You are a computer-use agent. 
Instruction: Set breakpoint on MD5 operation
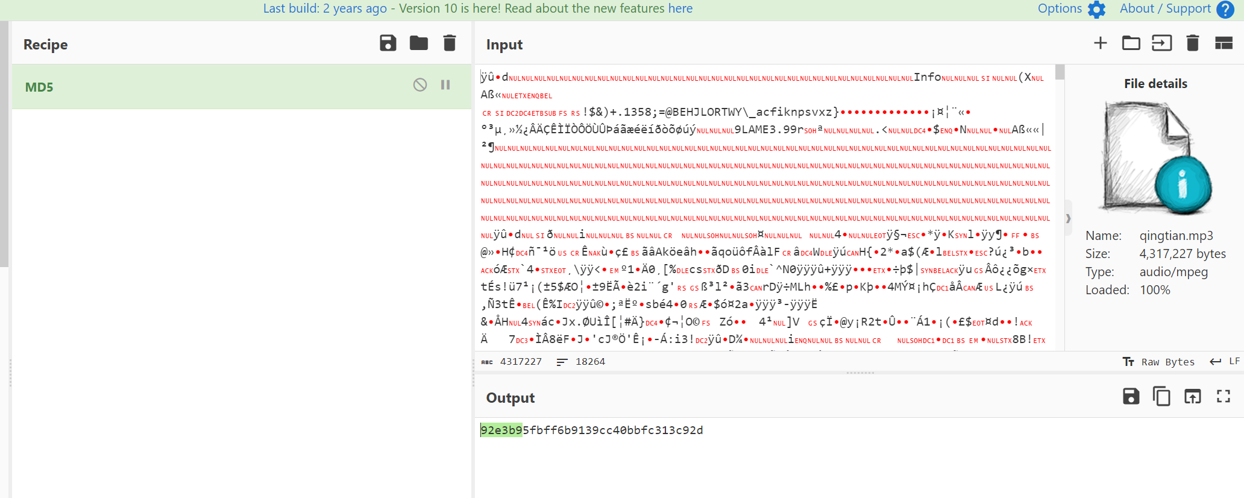[x=445, y=85]
